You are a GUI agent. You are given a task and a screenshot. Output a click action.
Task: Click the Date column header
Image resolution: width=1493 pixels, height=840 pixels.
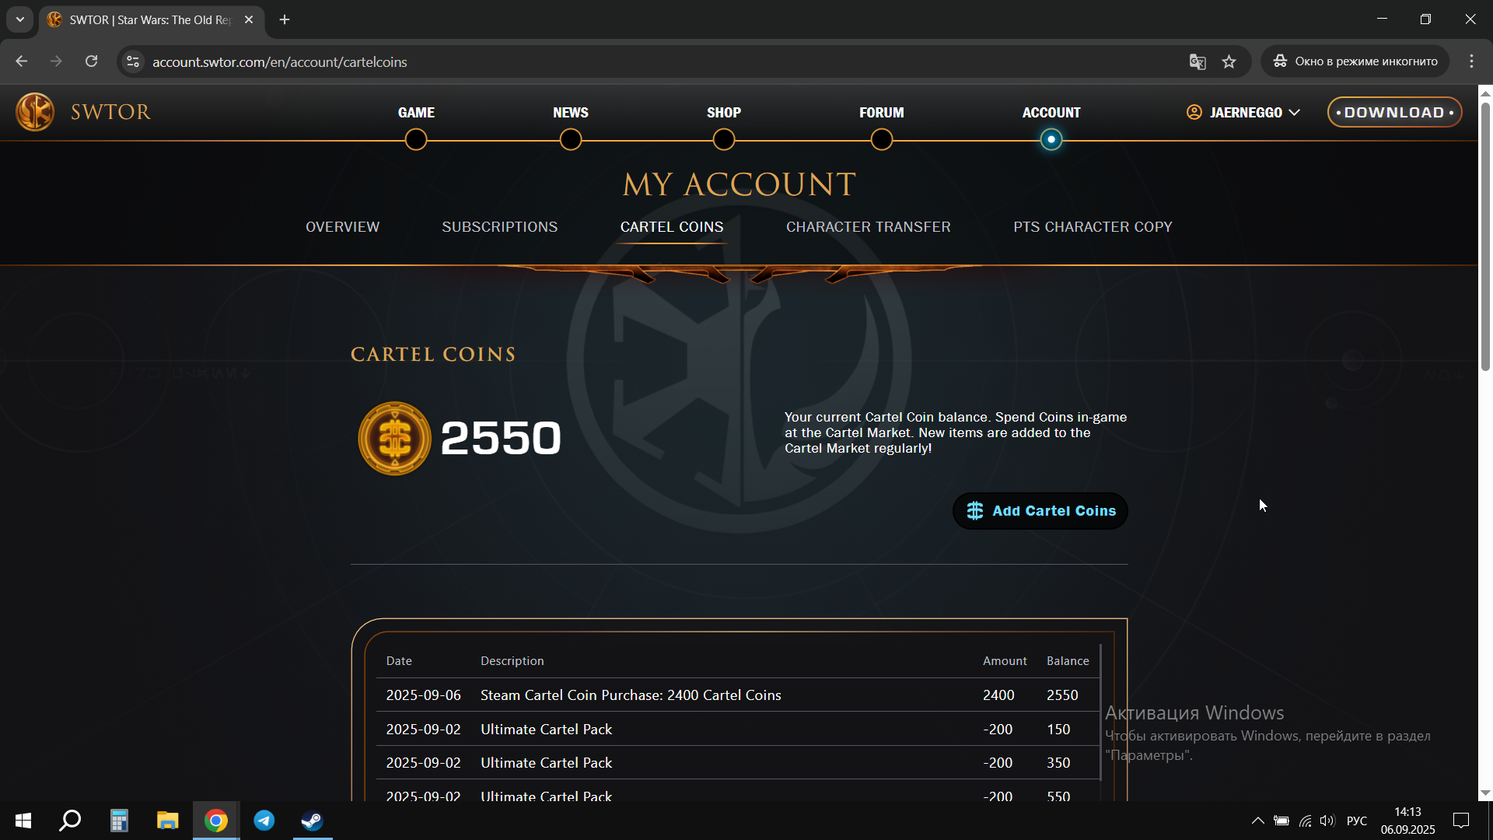399,661
